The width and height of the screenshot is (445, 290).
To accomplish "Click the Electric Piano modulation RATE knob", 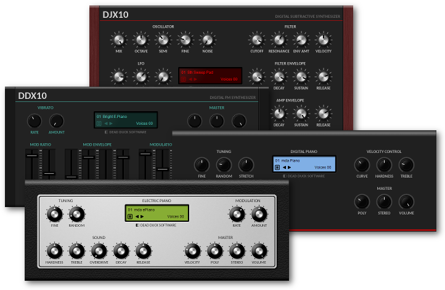I will [237, 214].
